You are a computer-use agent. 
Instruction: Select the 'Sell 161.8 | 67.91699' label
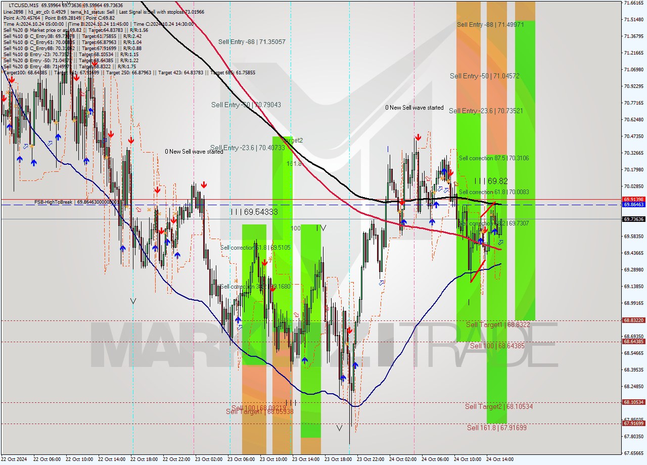pyautogui.click(x=497, y=428)
